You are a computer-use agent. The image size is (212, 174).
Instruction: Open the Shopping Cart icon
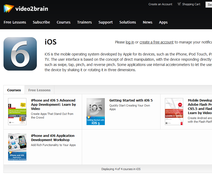tap(179, 4)
